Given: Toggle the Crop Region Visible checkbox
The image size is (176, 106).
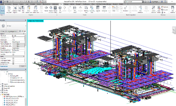Looking at the screenshot, I should tap(13, 60).
